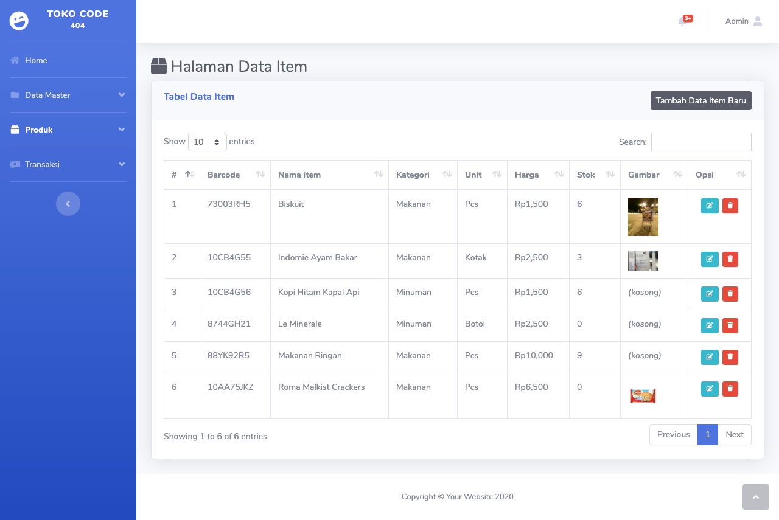Sort table by Unit column
The height and width of the screenshot is (520, 779).
[482, 175]
